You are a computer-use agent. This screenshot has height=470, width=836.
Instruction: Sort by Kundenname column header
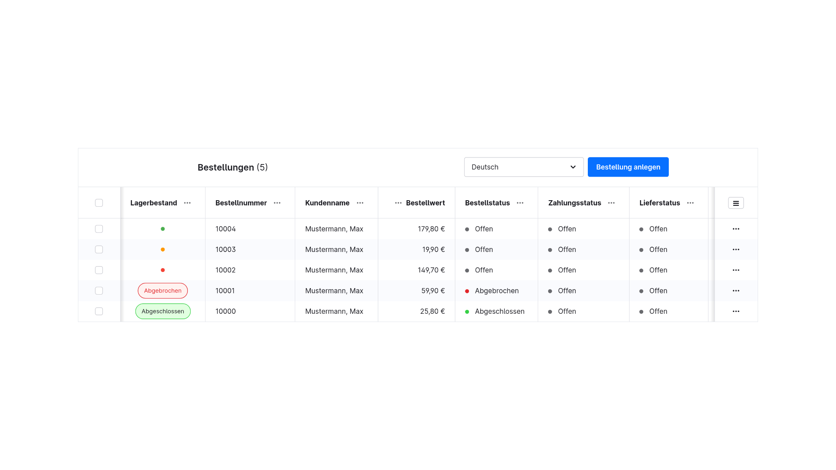[327, 203]
